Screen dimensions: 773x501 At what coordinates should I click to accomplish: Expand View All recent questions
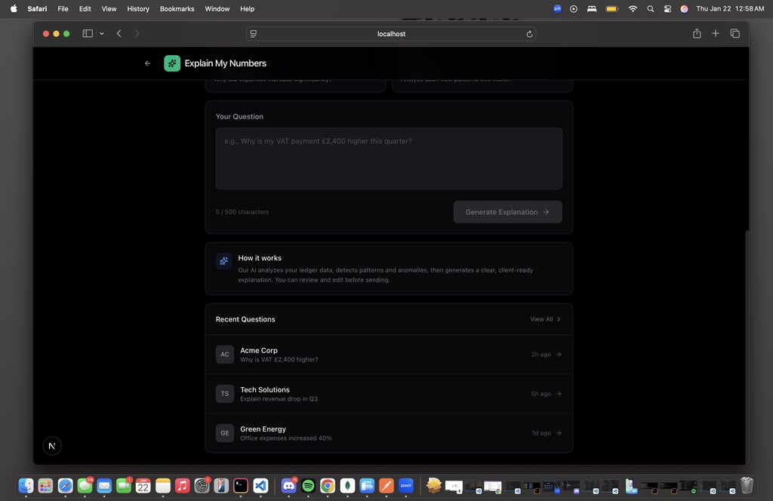tap(545, 319)
